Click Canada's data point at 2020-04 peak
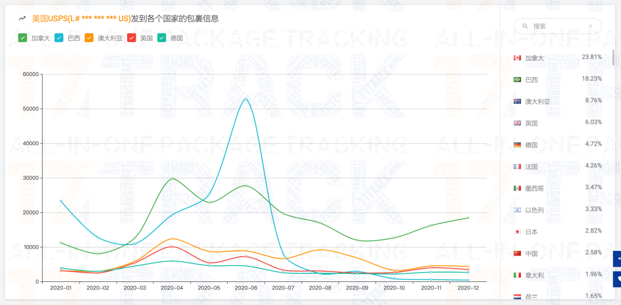This screenshot has width=621, height=305. click(172, 178)
